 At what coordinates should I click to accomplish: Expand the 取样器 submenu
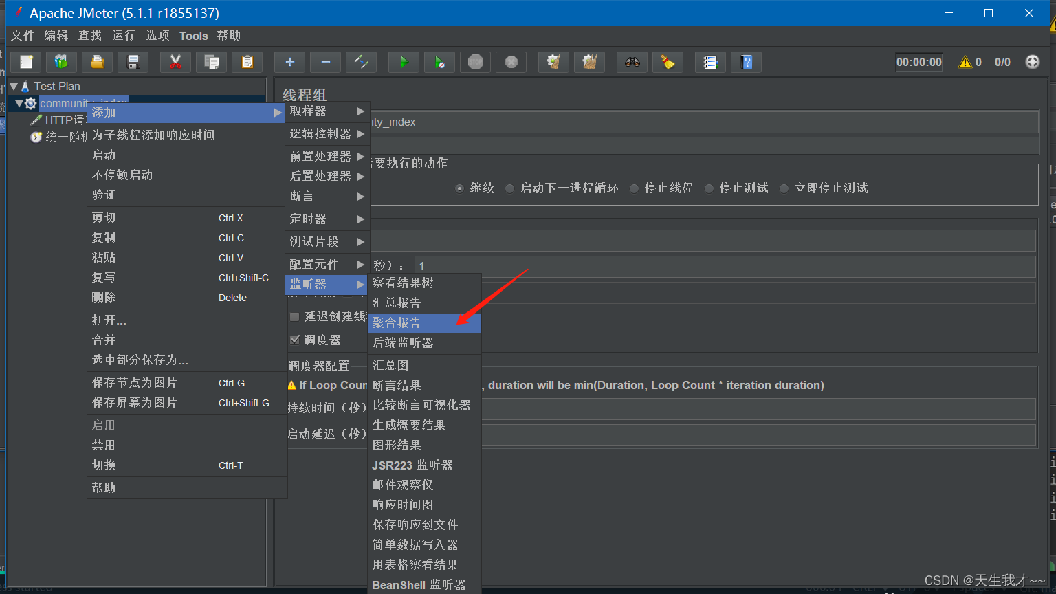(327, 111)
